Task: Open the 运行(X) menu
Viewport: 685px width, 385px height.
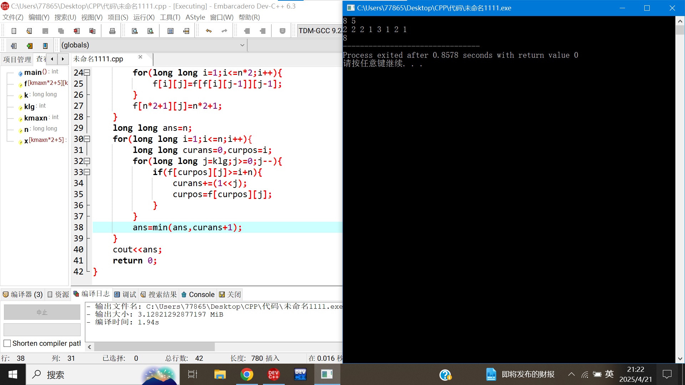Action: point(144,17)
